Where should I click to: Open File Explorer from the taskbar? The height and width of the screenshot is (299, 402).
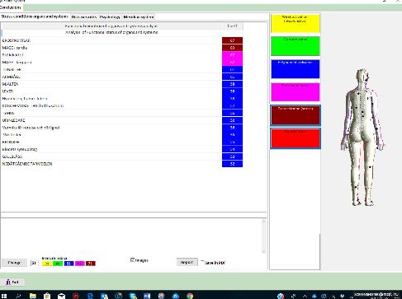(33, 296)
